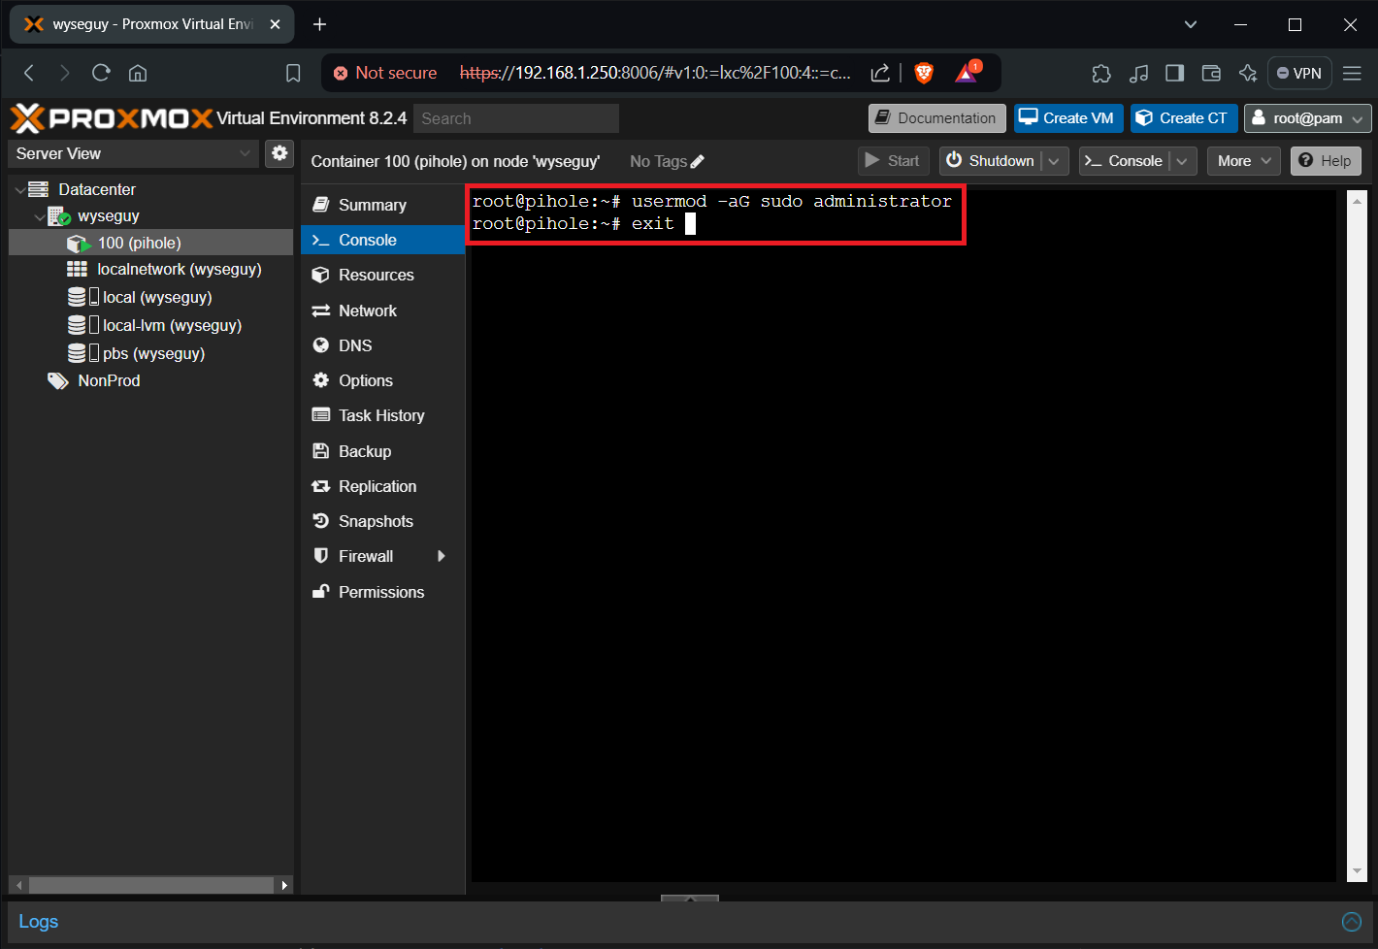
Task: Open the More dropdown menu
Action: (x=1244, y=161)
